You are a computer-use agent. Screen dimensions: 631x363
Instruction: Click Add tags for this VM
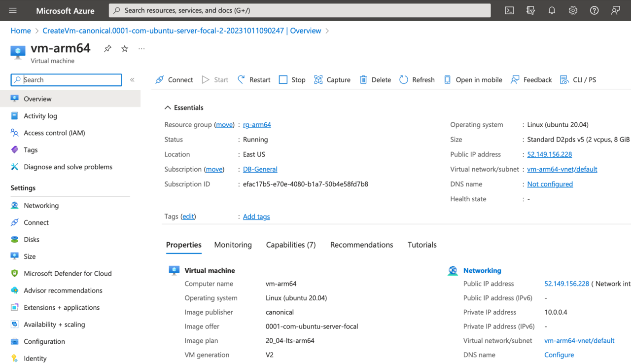point(256,217)
